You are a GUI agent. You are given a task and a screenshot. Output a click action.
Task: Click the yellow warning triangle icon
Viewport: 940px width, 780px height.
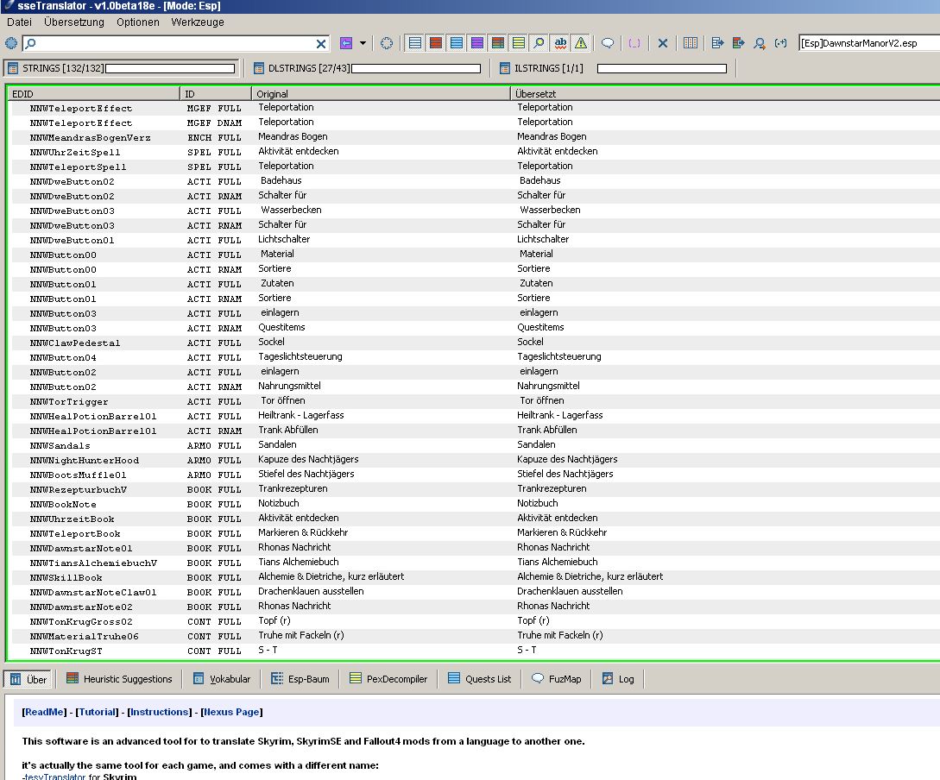point(580,43)
